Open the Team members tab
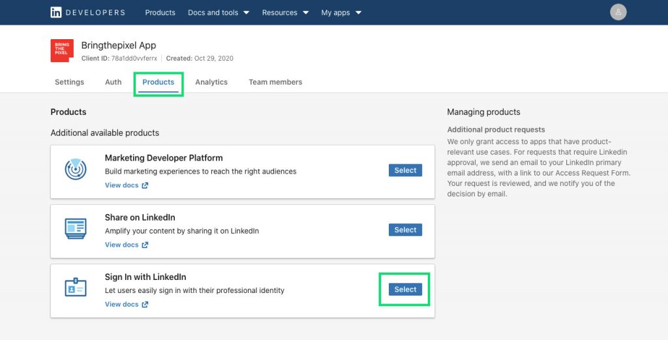The height and width of the screenshot is (340, 668). pyautogui.click(x=276, y=82)
